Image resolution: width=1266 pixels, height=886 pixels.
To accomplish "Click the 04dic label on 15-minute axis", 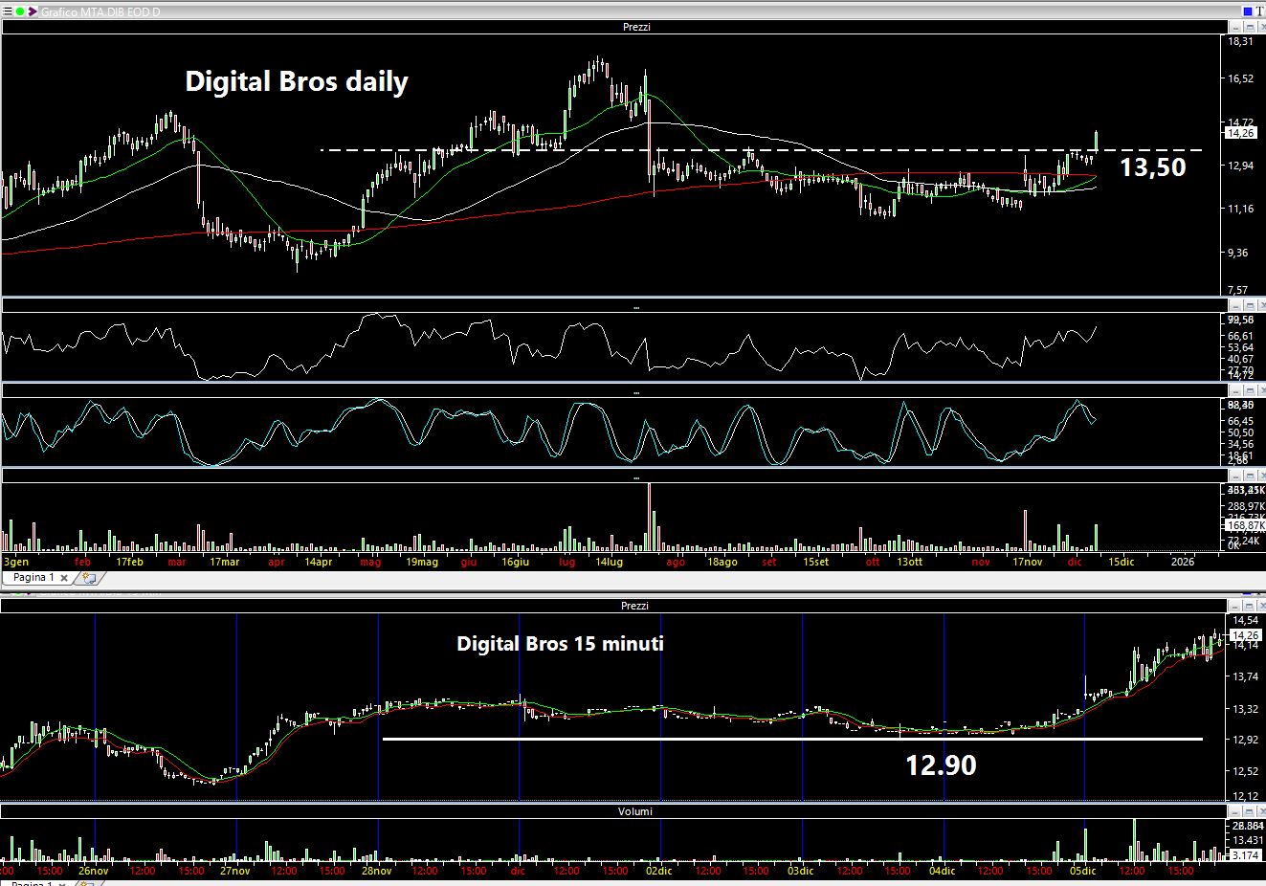I will [x=943, y=872].
